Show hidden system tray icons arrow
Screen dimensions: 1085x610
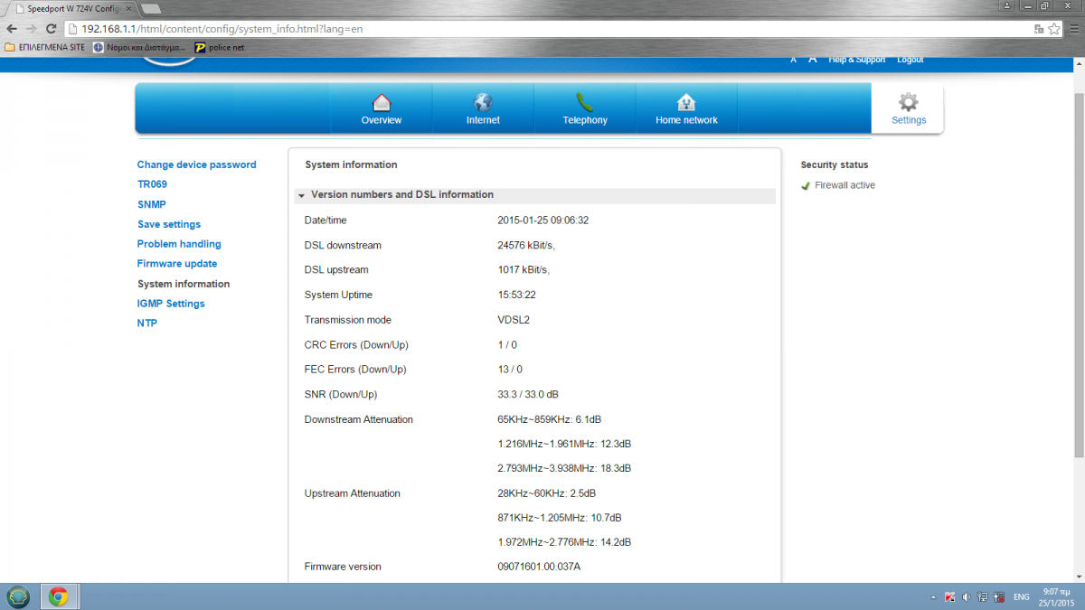[x=933, y=597]
